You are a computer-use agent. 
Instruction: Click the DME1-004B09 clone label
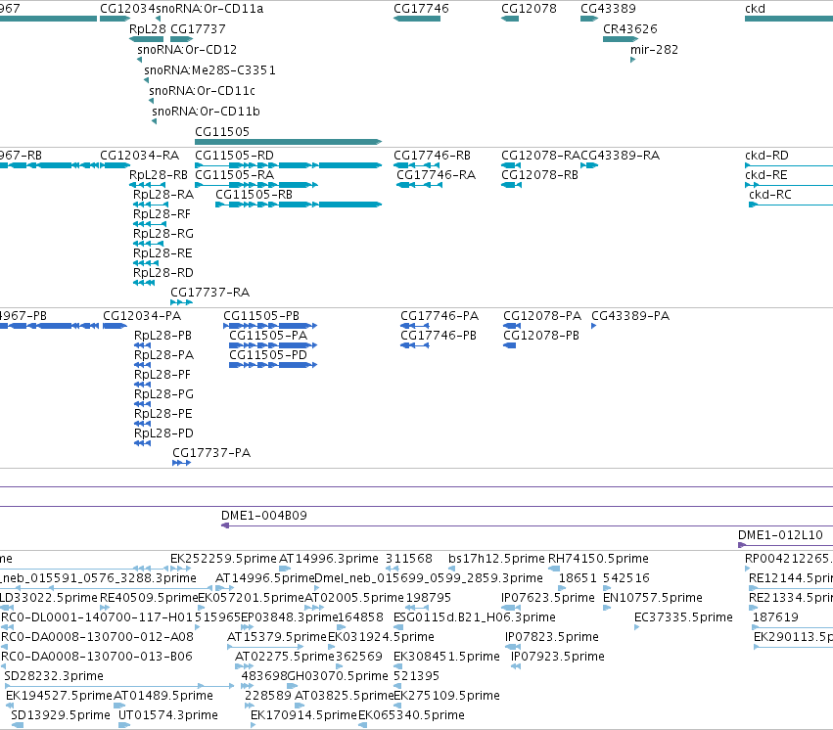[264, 516]
